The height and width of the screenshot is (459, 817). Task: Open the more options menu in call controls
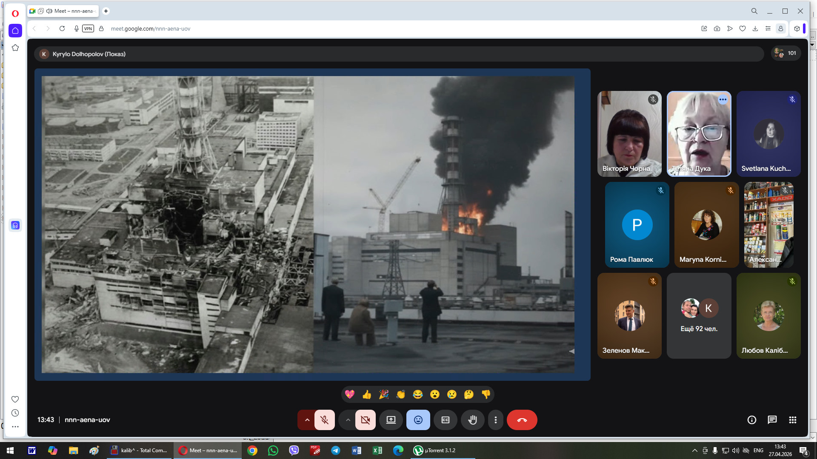click(x=495, y=420)
